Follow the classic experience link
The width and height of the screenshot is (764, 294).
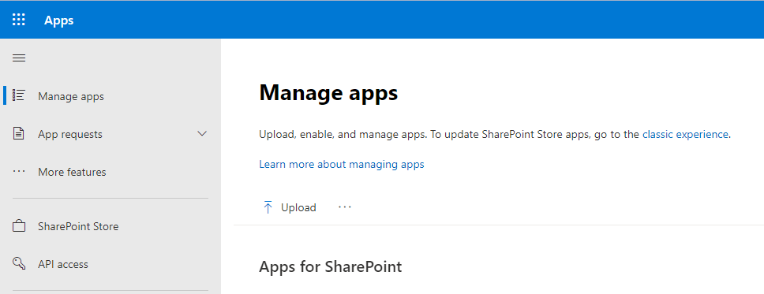pyautogui.click(x=686, y=134)
